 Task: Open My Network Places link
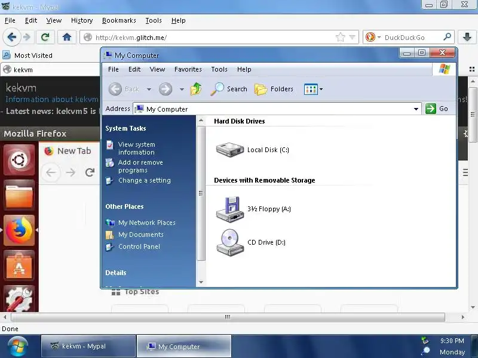(146, 223)
